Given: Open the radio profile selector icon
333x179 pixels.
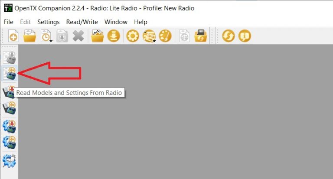Looking at the screenshot, I should point(149,36).
